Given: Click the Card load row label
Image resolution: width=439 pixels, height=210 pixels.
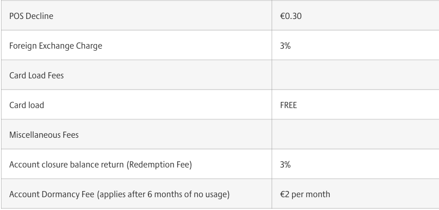Looking at the screenshot, I should [27, 106].
